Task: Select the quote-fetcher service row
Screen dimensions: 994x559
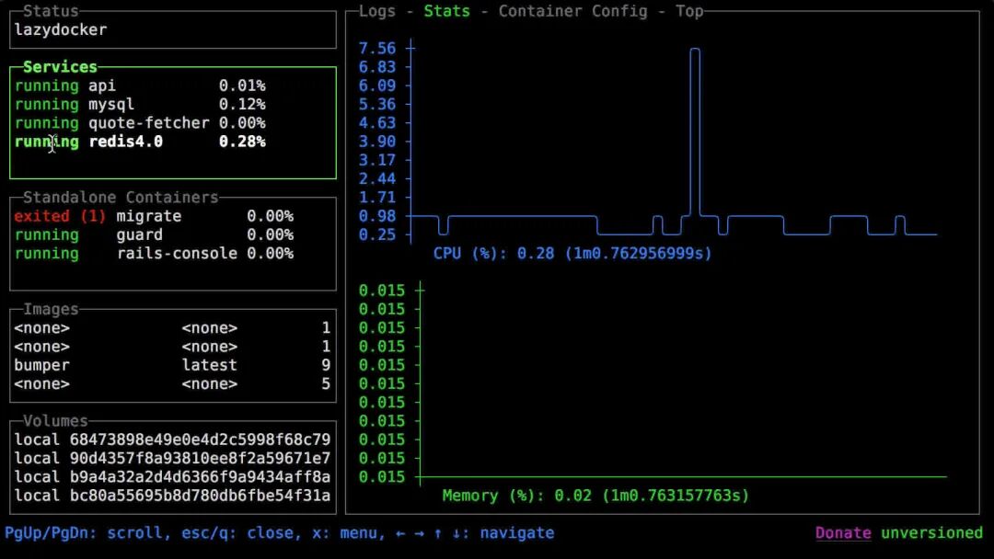Action: point(172,123)
